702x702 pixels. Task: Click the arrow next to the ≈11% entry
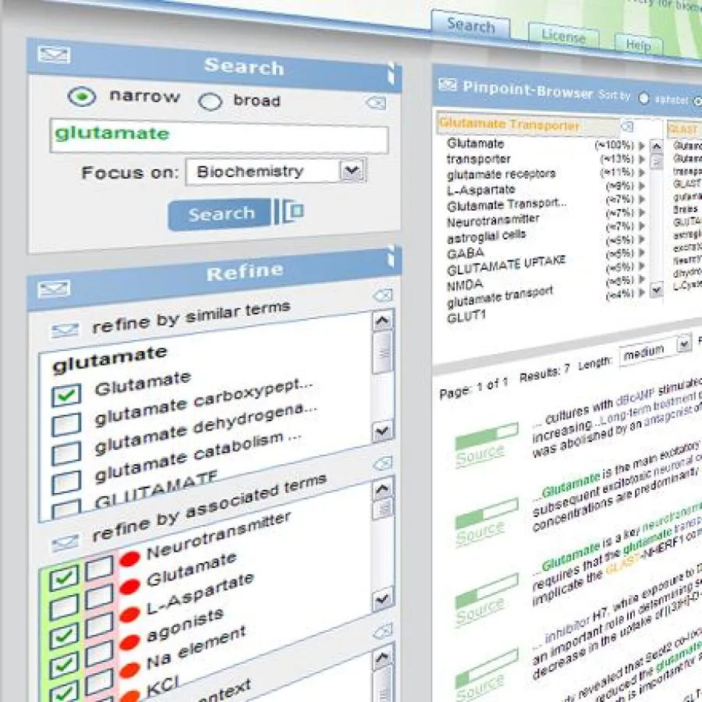pos(642,172)
